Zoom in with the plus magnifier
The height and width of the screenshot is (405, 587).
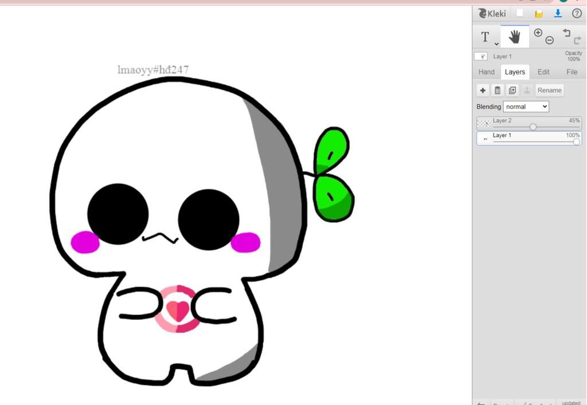[538, 33]
